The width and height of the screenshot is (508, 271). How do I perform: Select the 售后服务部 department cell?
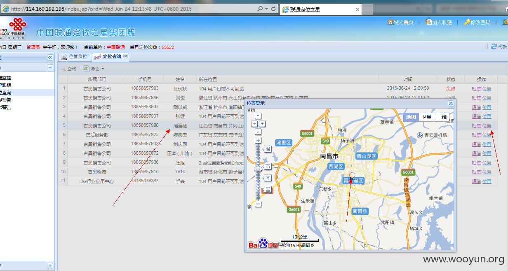coord(97,135)
